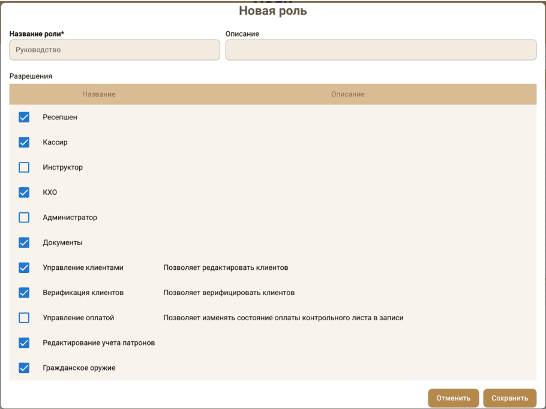This screenshot has width=546, height=409.
Task: Check the Администратор permission checkbox
Action: click(24, 218)
